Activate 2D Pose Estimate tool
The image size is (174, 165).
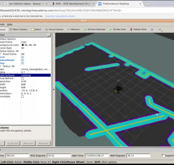(95, 29)
